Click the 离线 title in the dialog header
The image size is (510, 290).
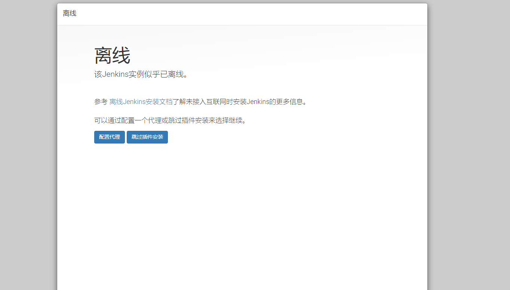click(x=70, y=13)
